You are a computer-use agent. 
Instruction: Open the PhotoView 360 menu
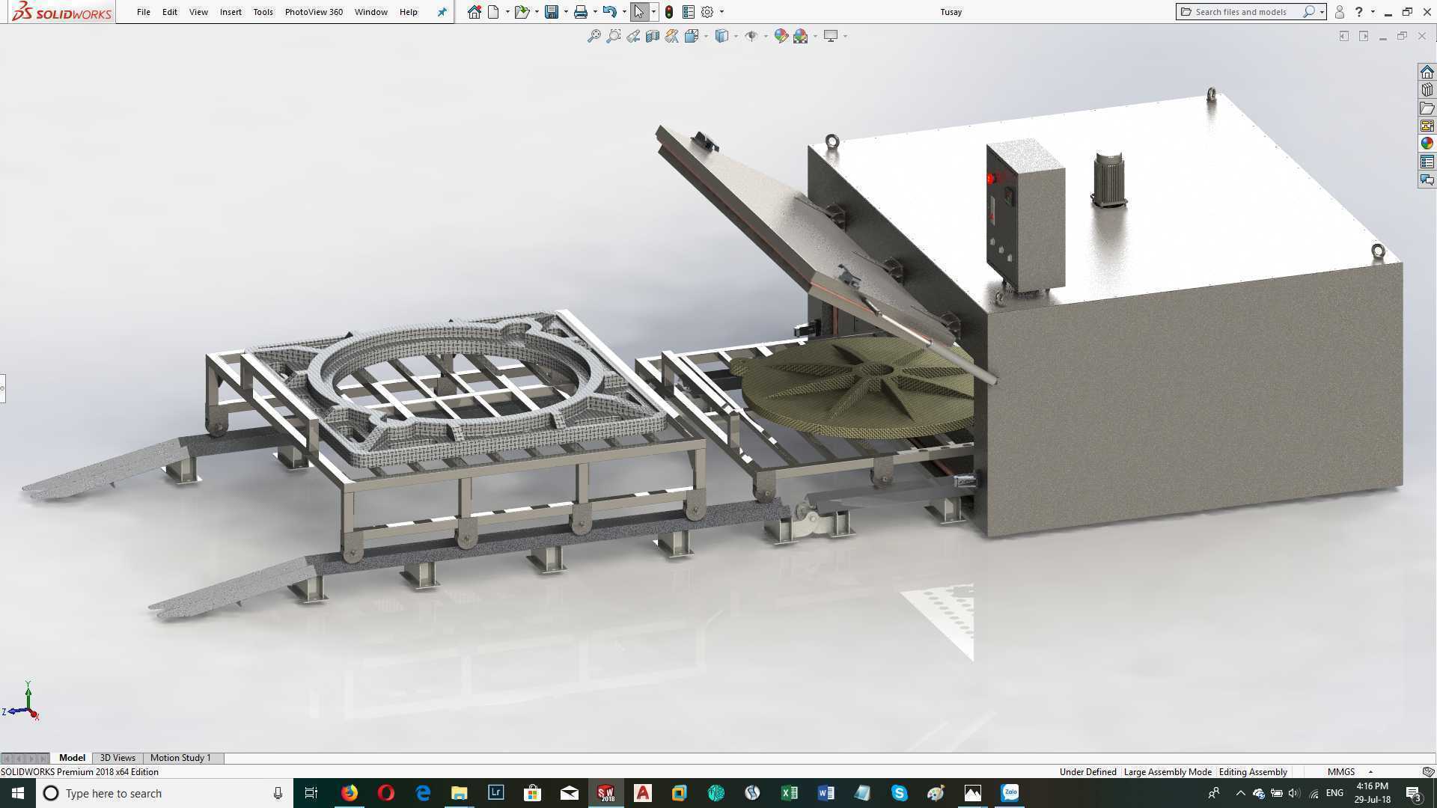(314, 12)
